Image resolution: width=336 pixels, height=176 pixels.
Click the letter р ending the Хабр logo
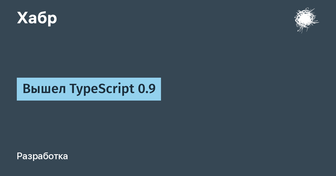click(52, 20)
